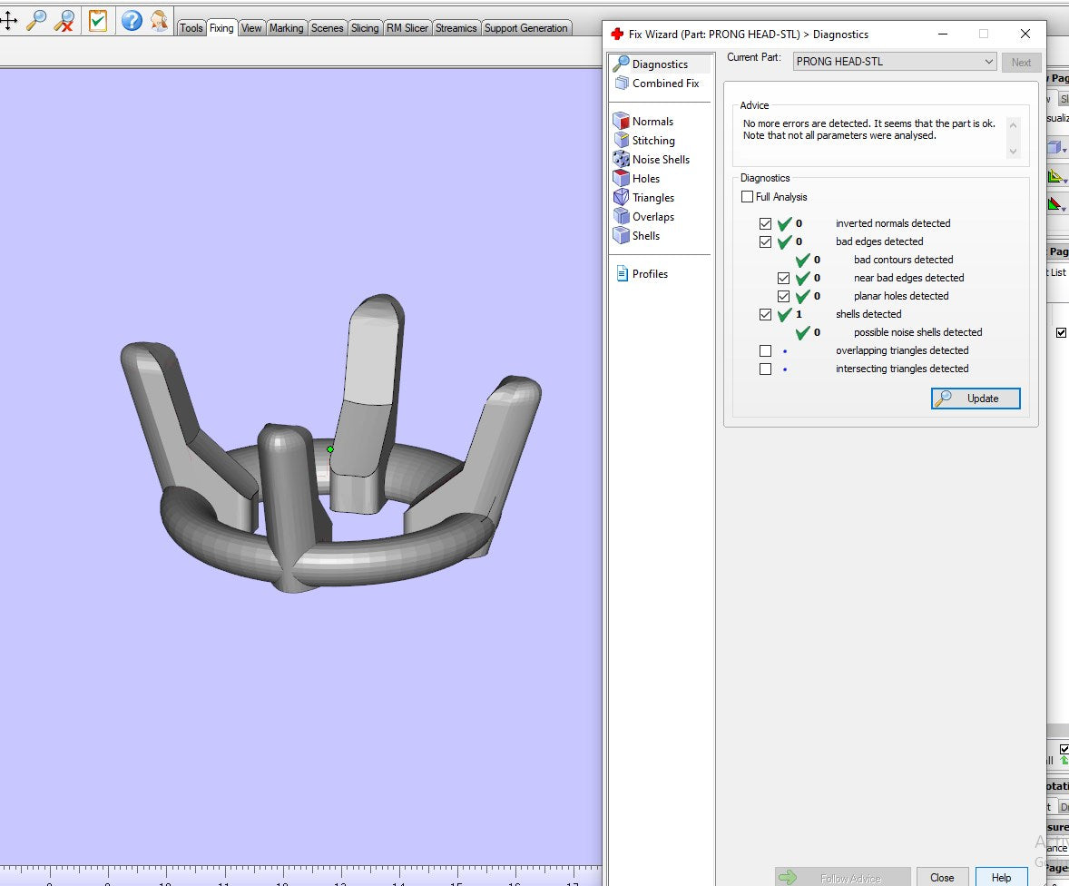Image resolution: width=1069 pixels, height=886 pixels.
Task: Expand the blue cube view dropdown arrow
Action: click(x=1064, y=149)
